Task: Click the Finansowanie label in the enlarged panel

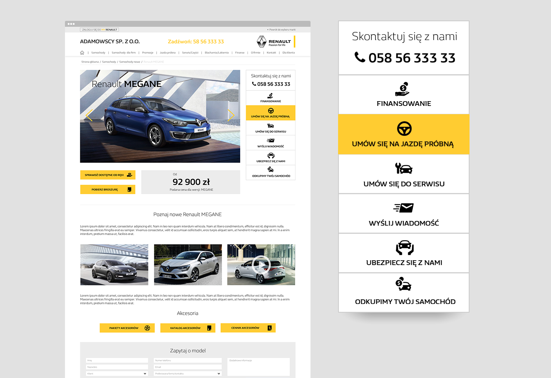Action: tap(404, 104)
